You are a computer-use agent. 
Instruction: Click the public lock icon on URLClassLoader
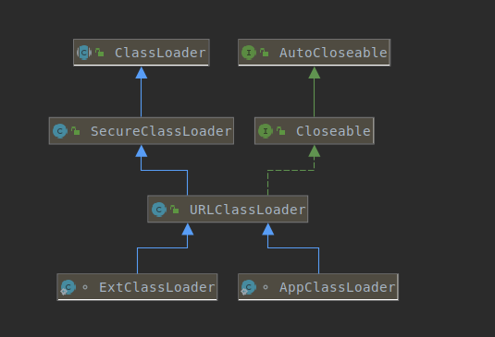coord(174,210)
